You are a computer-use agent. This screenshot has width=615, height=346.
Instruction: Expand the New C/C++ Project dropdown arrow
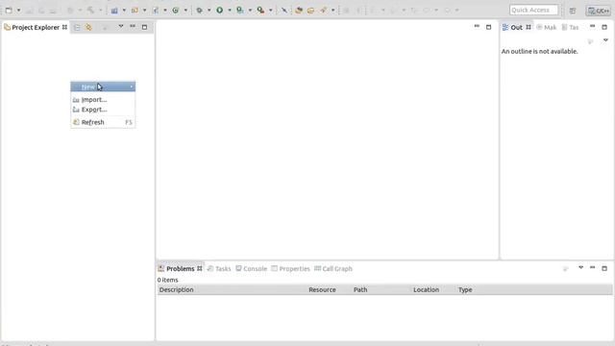124,11
